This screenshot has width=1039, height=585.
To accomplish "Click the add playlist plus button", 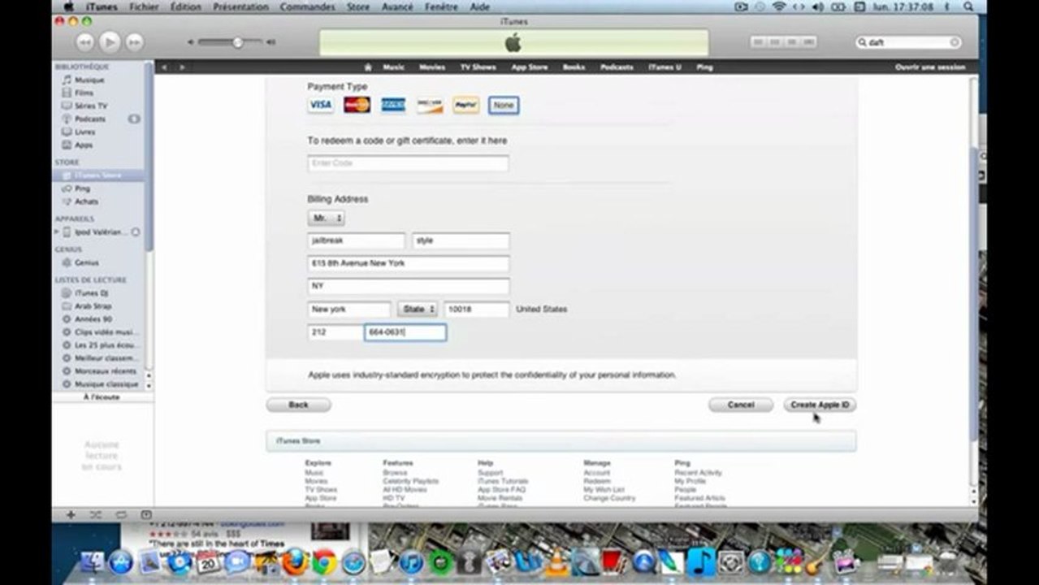I will tap(71, 514).
